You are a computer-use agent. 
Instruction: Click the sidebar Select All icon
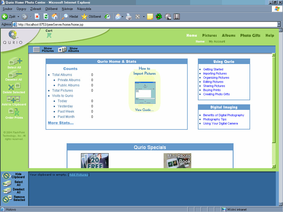(15, 61)
